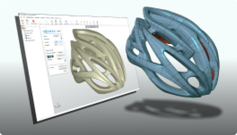Toggle the highlighted blue option in the dialog

pyautogui.click(x=56, y=42)
